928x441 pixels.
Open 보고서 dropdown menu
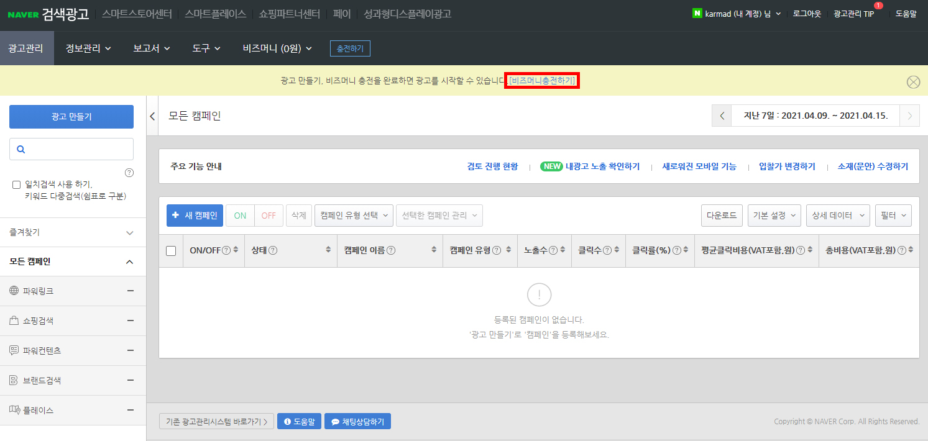pyautogui.click(x=152, y=48)
